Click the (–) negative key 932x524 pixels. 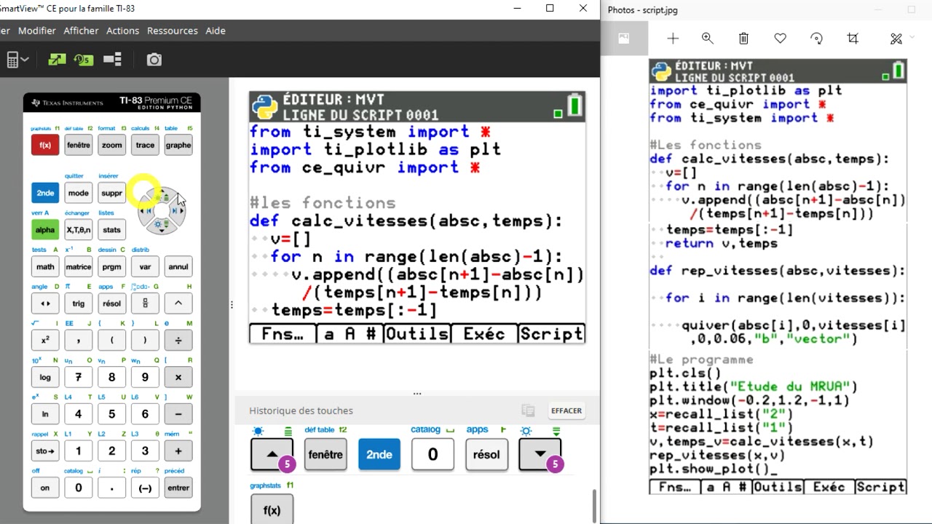pyautogui.click(x=145, y=488)
